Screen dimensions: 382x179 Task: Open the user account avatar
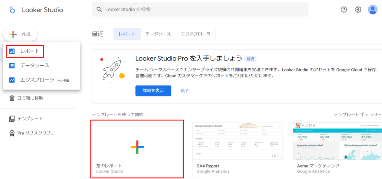click(x=372, y=10)
